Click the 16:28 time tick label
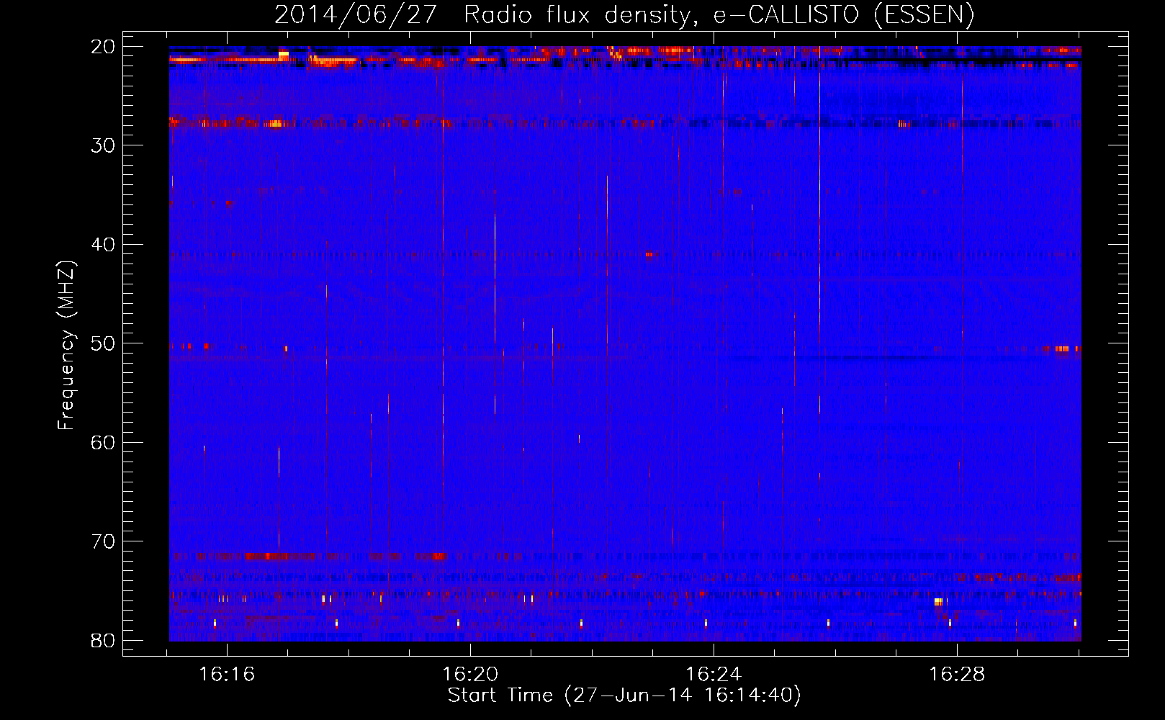This screenshot has width=1165, height=720. 957,674
